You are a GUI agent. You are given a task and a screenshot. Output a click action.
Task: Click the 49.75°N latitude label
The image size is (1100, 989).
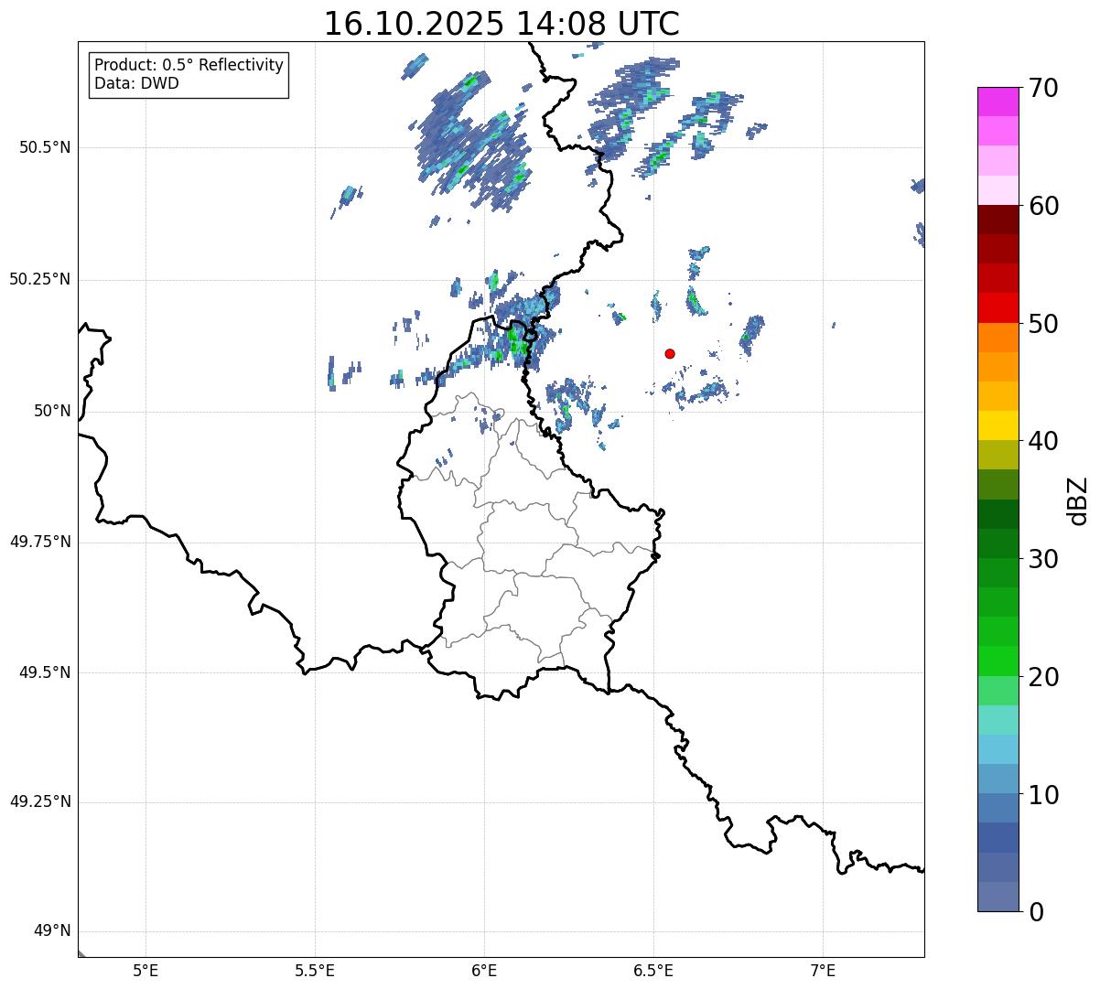point(40,542)
